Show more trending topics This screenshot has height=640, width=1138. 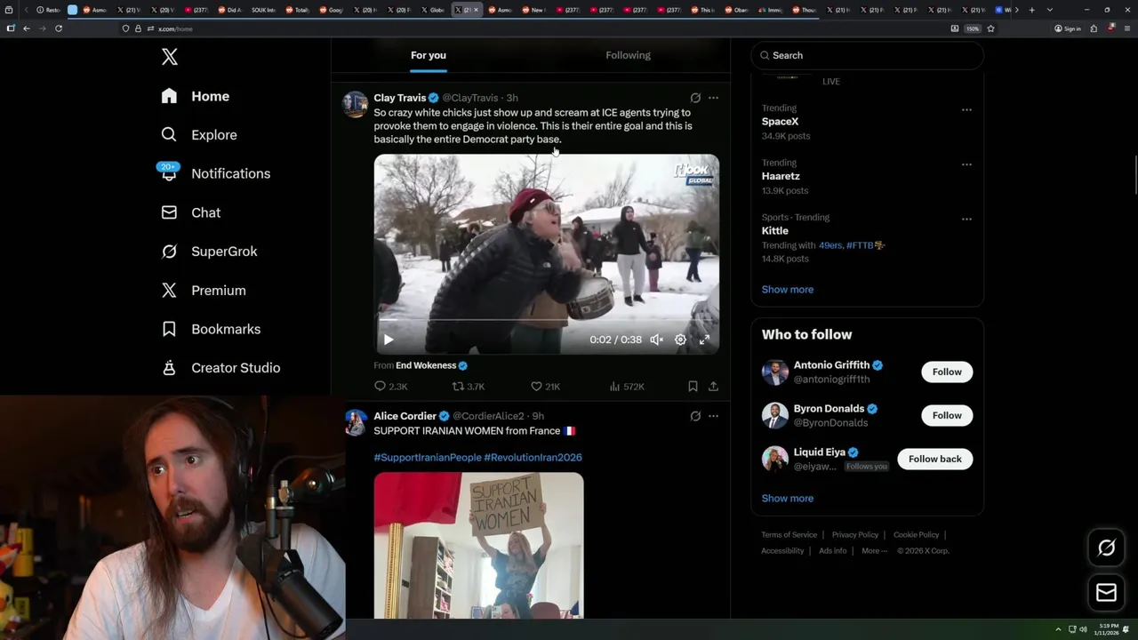tap(787, 290)
